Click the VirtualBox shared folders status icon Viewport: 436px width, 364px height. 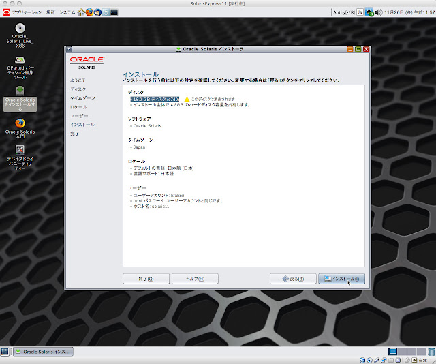391,360
